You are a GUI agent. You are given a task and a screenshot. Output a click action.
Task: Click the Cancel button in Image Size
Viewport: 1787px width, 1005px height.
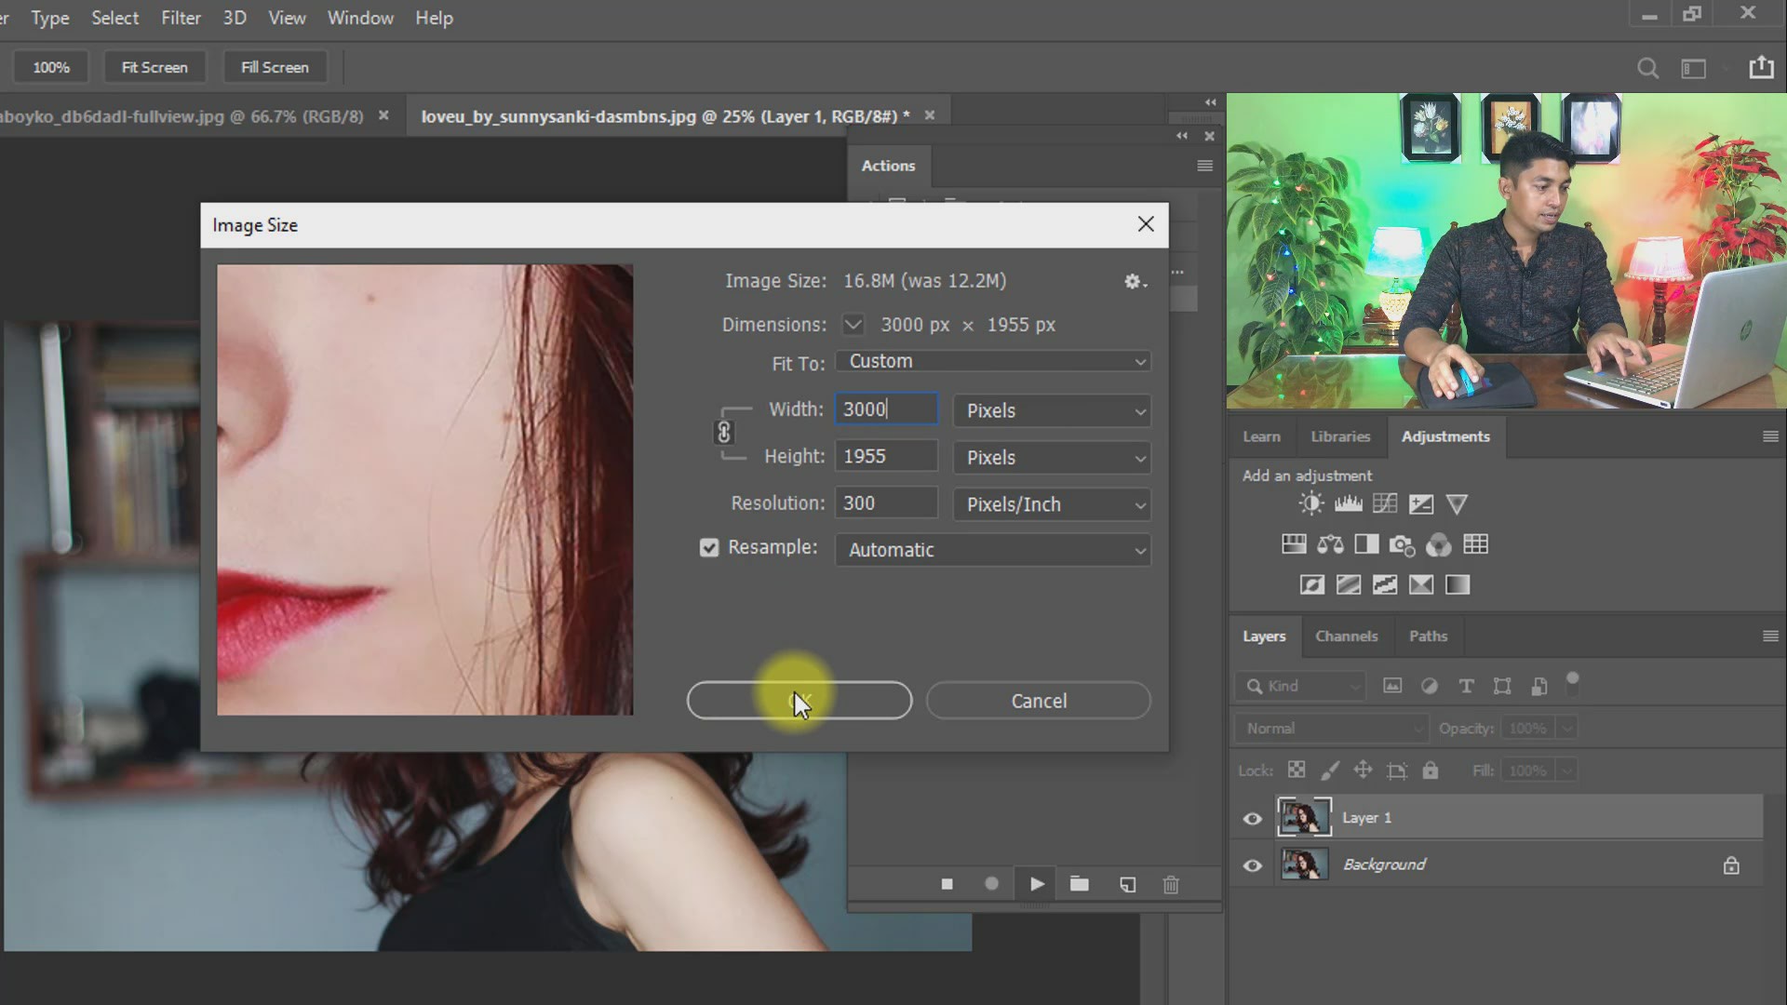point(1039,701)
